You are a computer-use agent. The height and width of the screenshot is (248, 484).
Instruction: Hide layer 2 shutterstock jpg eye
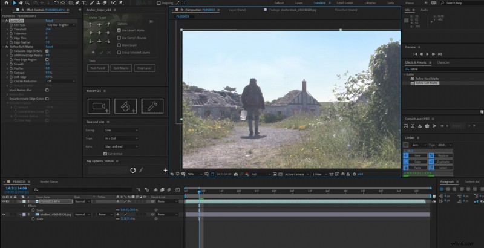[x=4, y=214]
